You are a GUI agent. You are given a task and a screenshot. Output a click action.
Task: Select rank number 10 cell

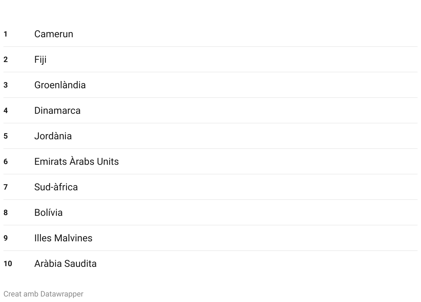[8, 264]
